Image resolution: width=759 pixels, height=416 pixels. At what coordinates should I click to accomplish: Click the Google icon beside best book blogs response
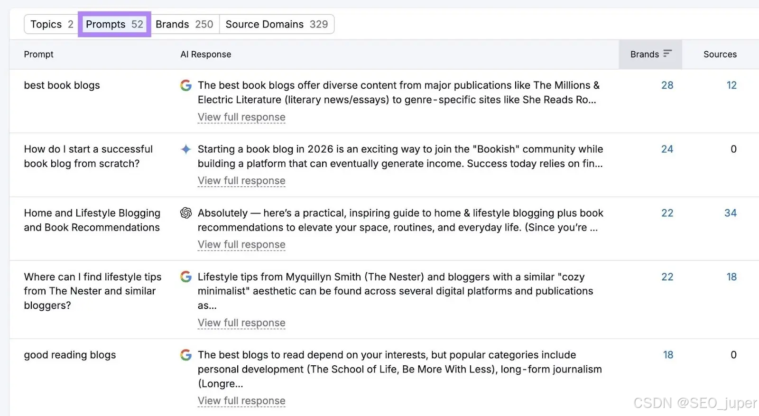pos(186,85)
